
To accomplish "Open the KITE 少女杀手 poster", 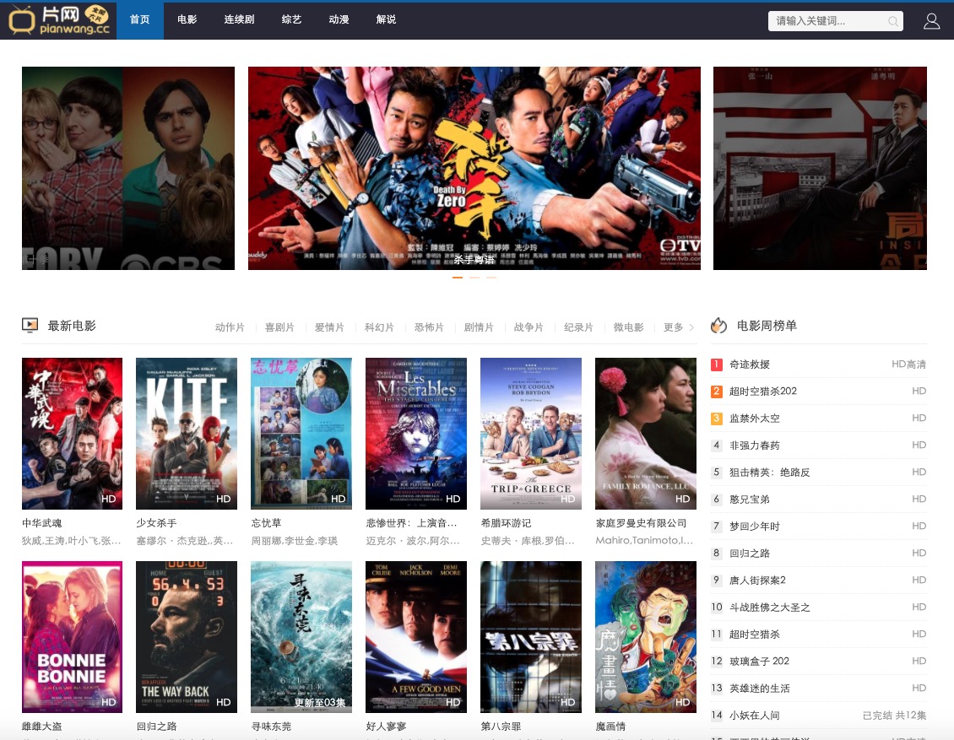I will (x=187, y=434).
